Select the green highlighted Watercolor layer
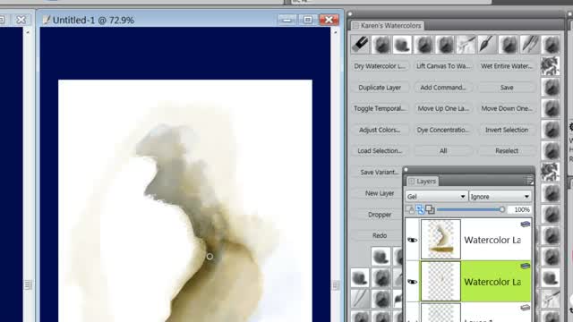This screenshot has height=322, width=573. (x=468, y=282)
